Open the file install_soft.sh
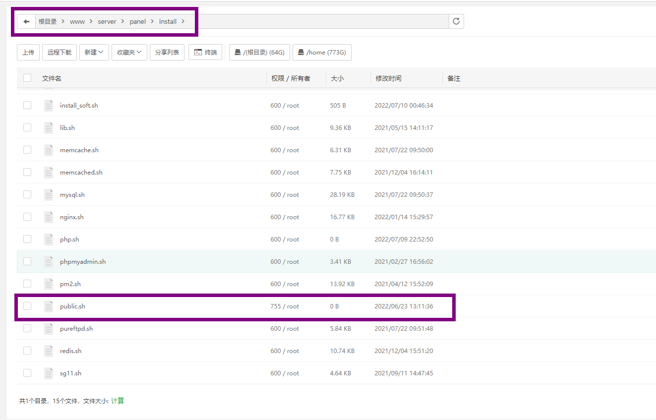656x420 pixels. [x=79, y=105]
